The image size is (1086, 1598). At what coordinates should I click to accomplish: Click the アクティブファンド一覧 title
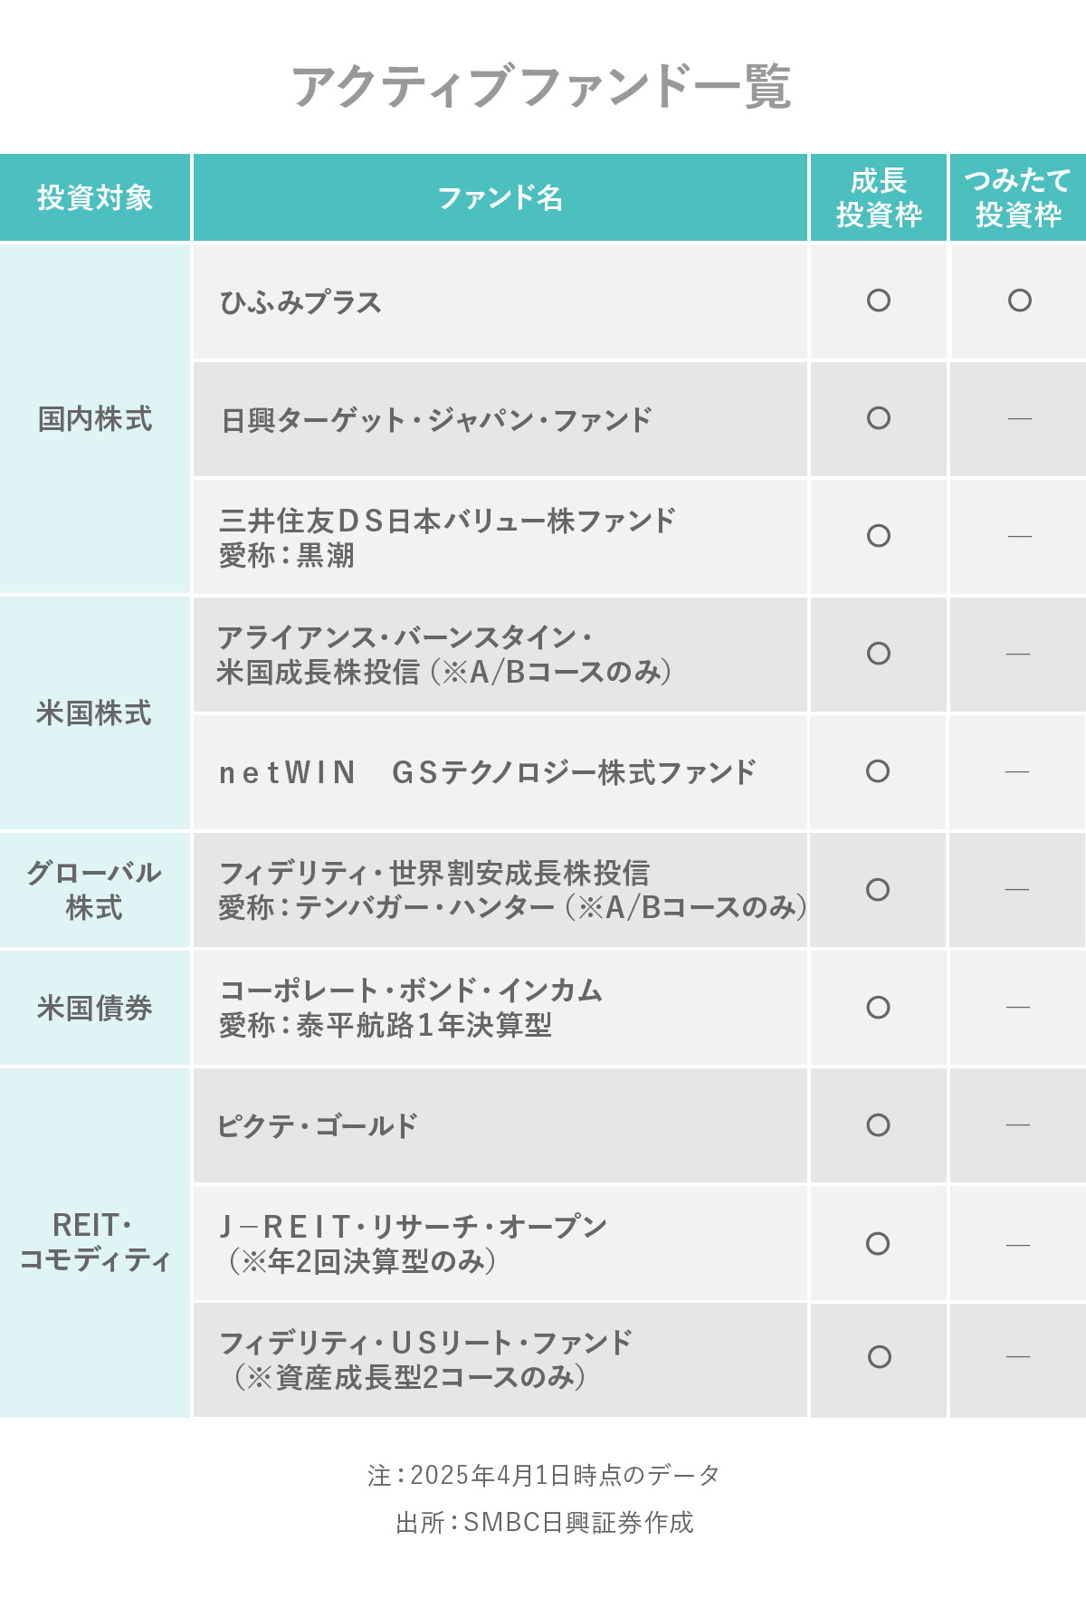coord(541,87)
